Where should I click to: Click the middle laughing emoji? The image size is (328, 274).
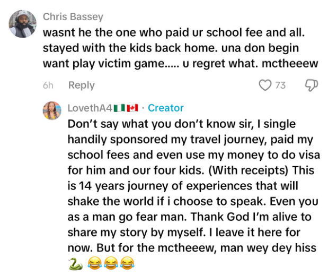(x=110, y=263)
